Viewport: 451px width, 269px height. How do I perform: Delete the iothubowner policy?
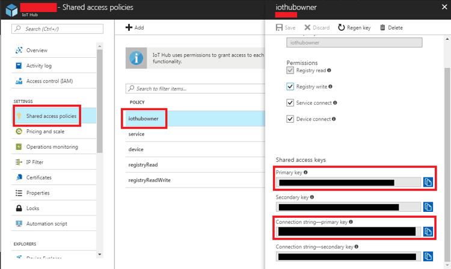[x=391, y=28]
